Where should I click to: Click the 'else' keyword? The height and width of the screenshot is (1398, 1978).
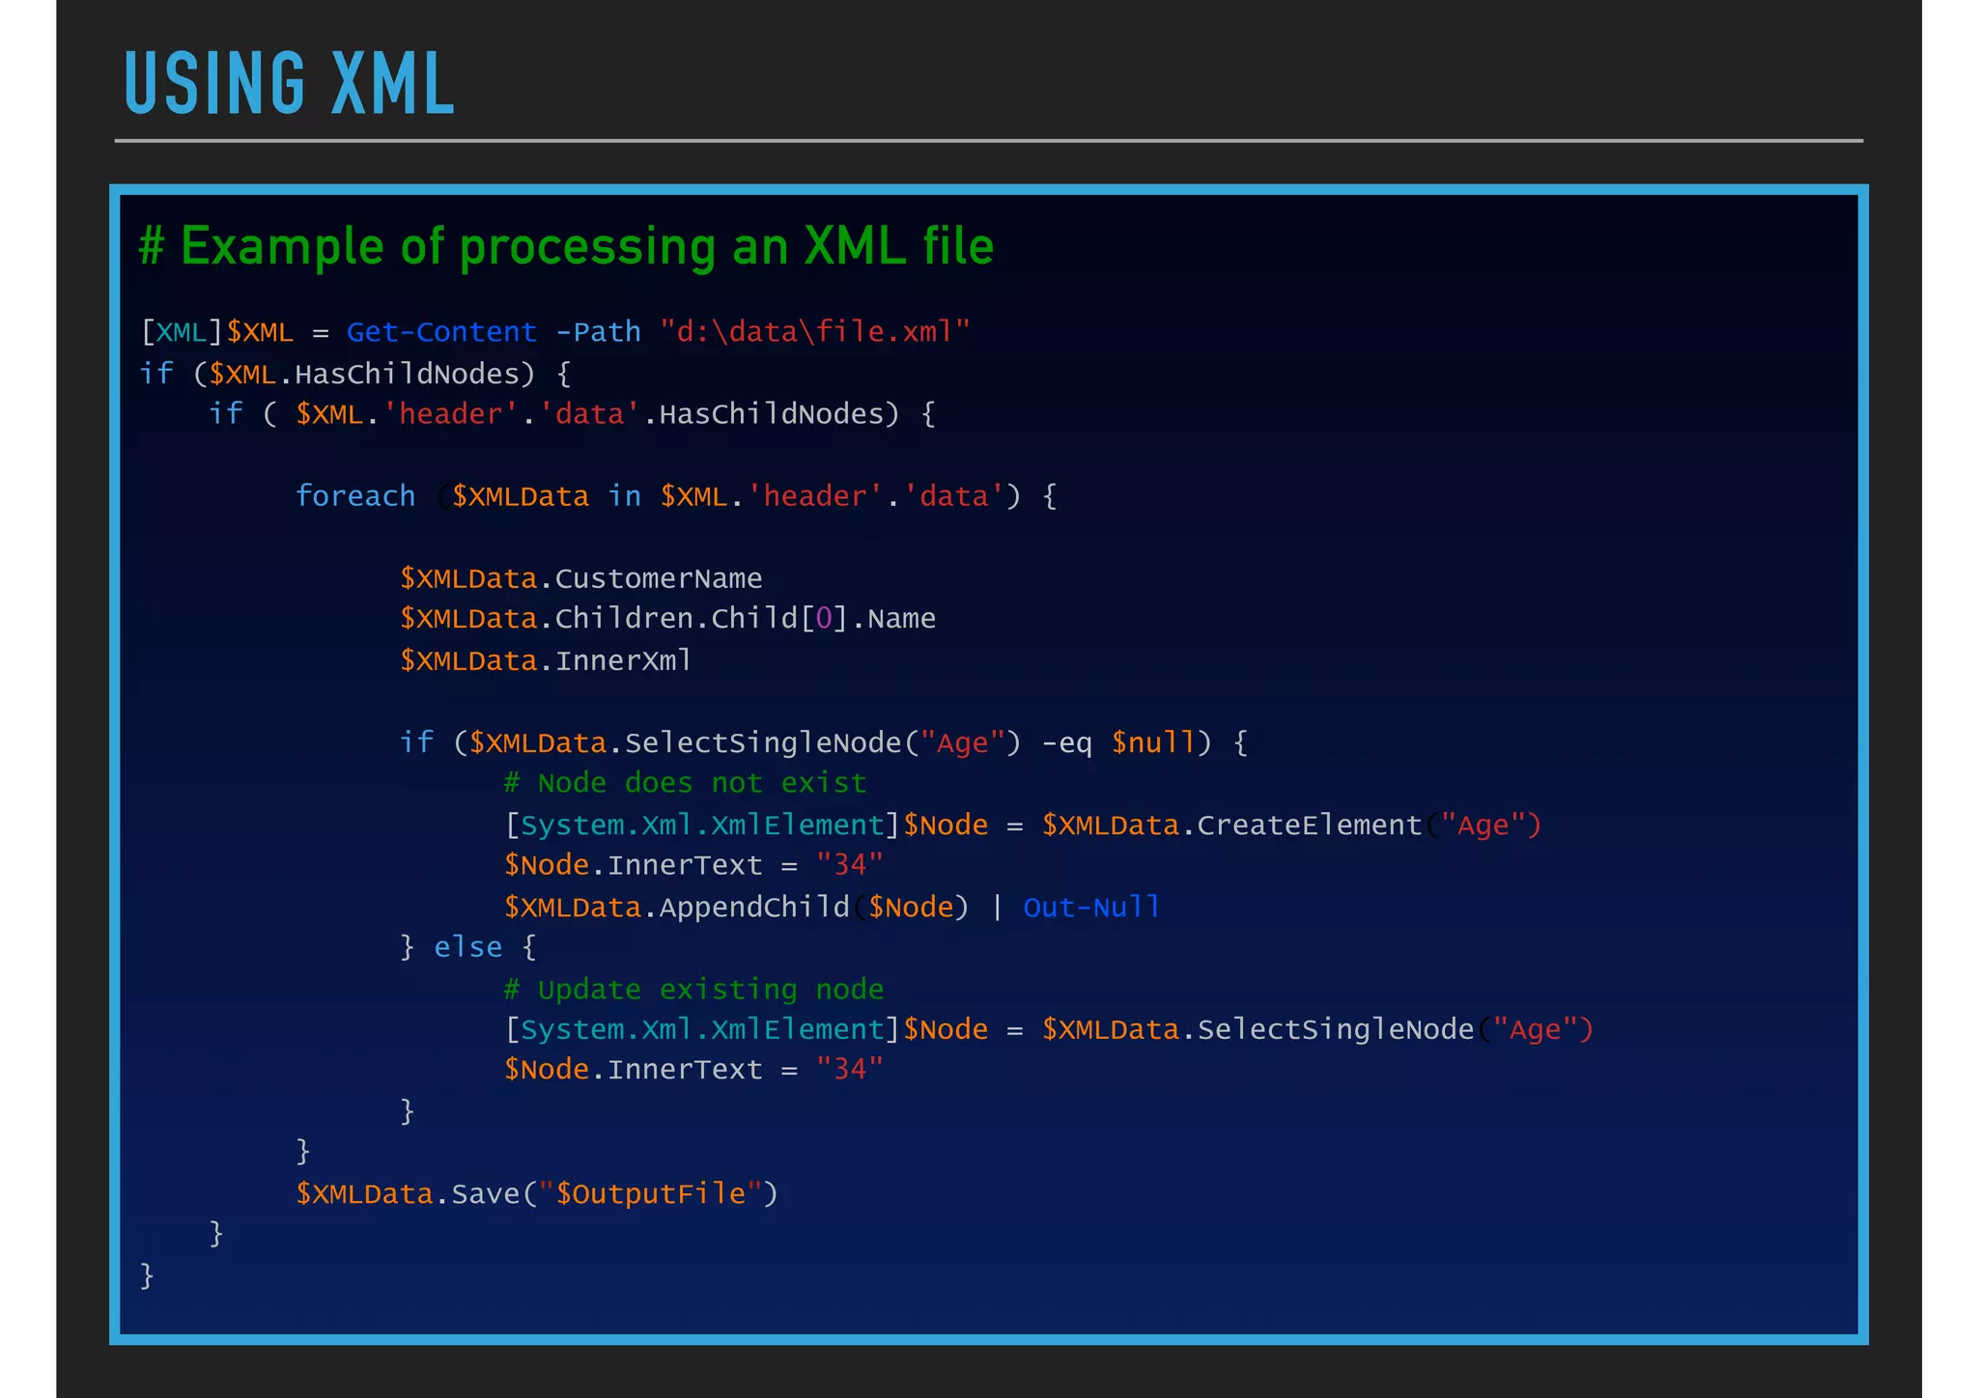(x=467, y=947)
